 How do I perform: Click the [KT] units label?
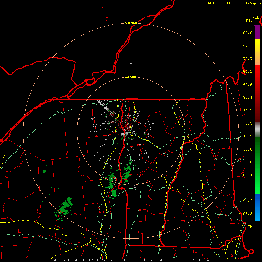coord(249,20)
